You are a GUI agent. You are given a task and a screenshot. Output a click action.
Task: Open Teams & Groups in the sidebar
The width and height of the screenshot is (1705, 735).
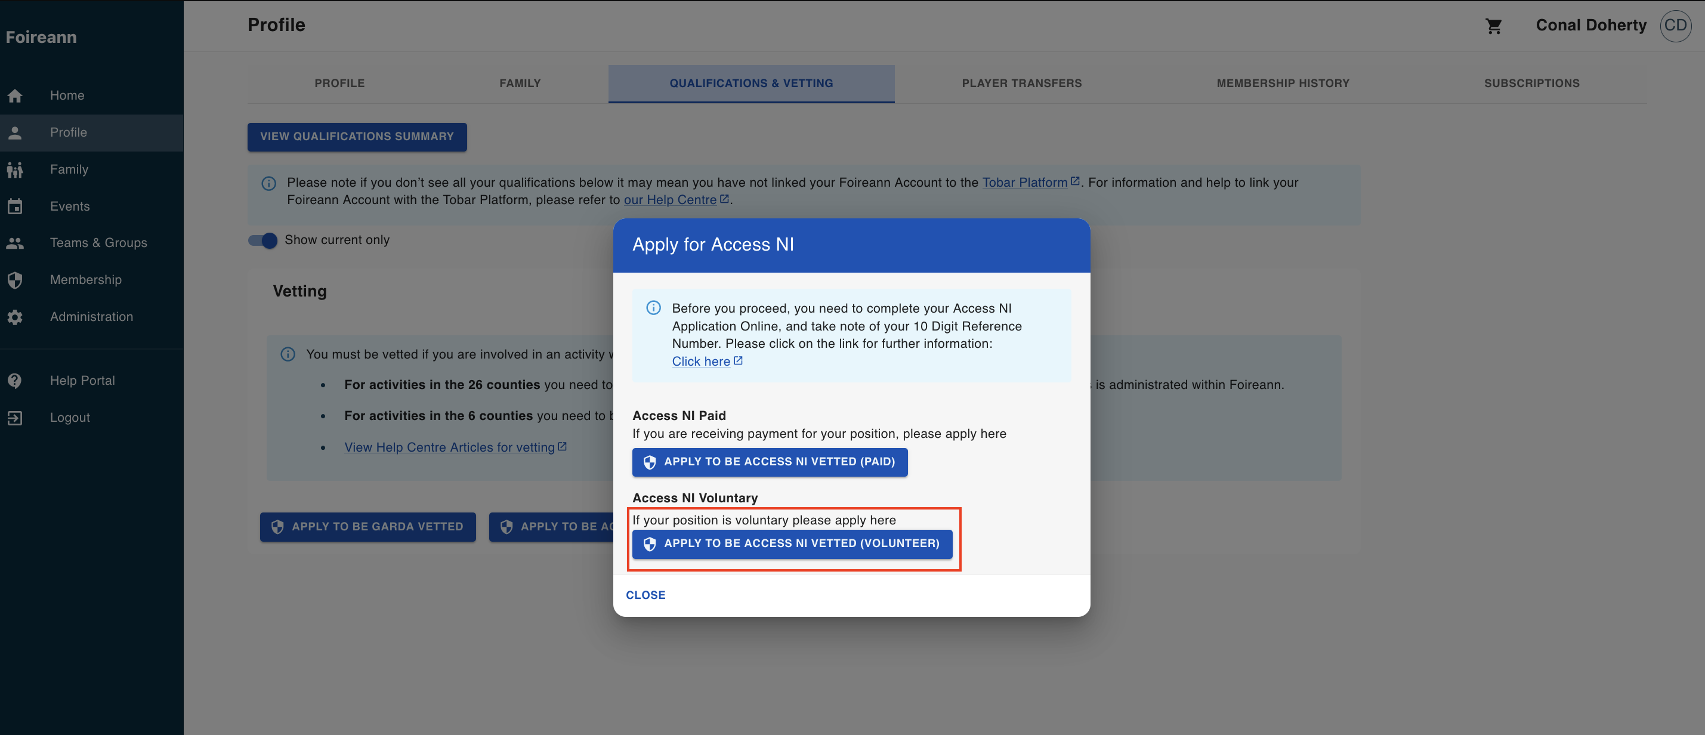(x=91, y=243)
